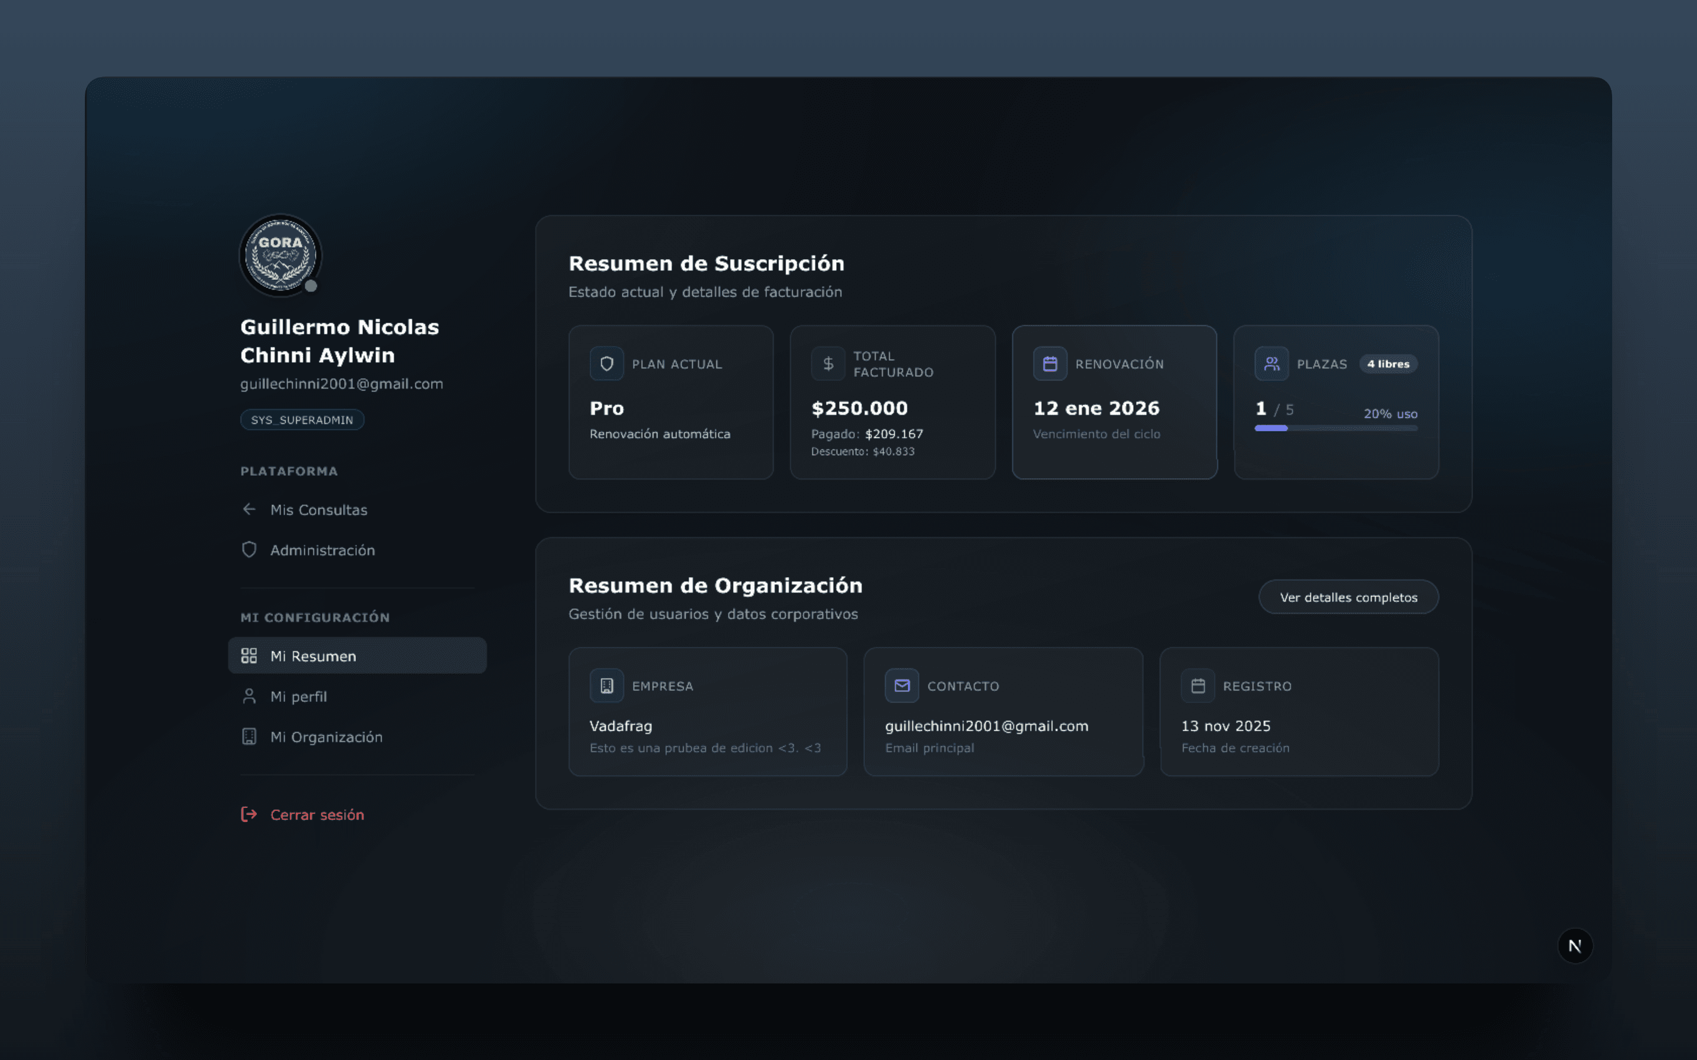The height and width of the screenshot is (1060, 1697).
Task: Click the GORA profile avatar
Action: pos(280,256)
